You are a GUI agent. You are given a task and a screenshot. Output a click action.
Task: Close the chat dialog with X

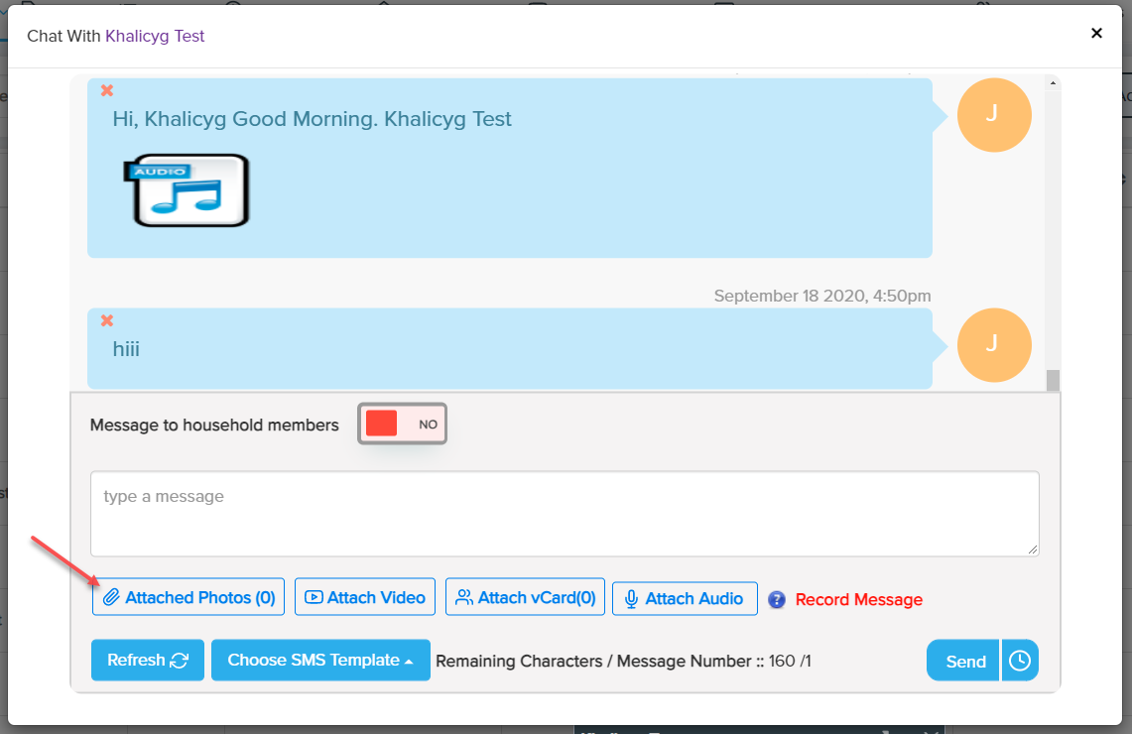click(1096, 34)
